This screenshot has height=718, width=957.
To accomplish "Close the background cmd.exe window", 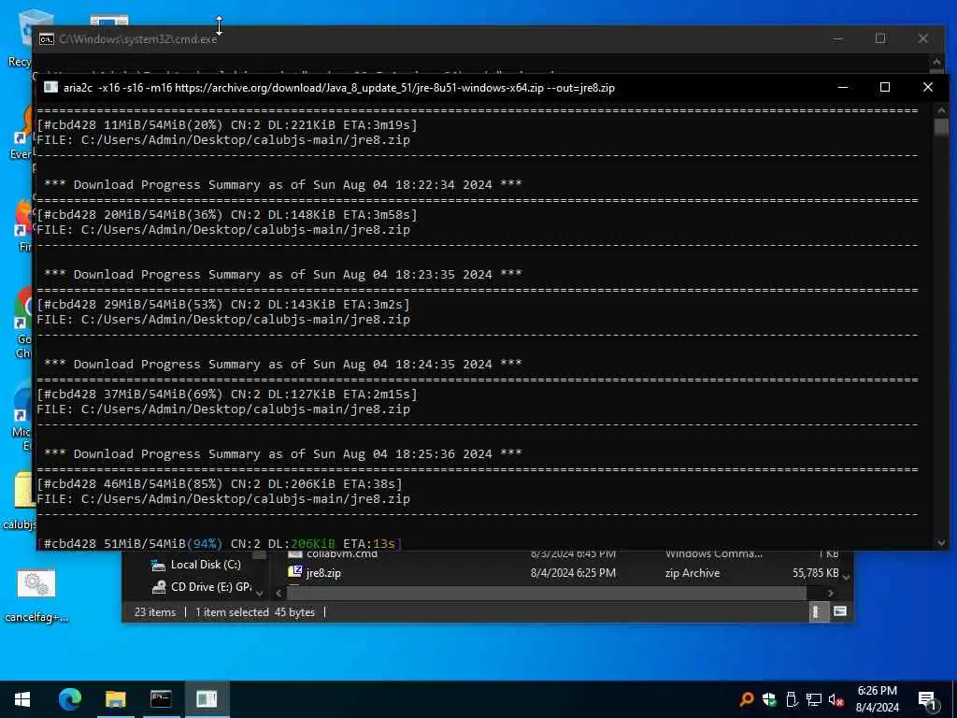I will pos(922,38).
